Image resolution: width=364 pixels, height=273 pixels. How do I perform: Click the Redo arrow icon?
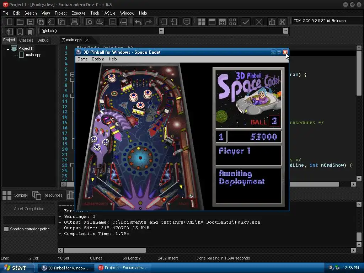[x=148, y=22]
